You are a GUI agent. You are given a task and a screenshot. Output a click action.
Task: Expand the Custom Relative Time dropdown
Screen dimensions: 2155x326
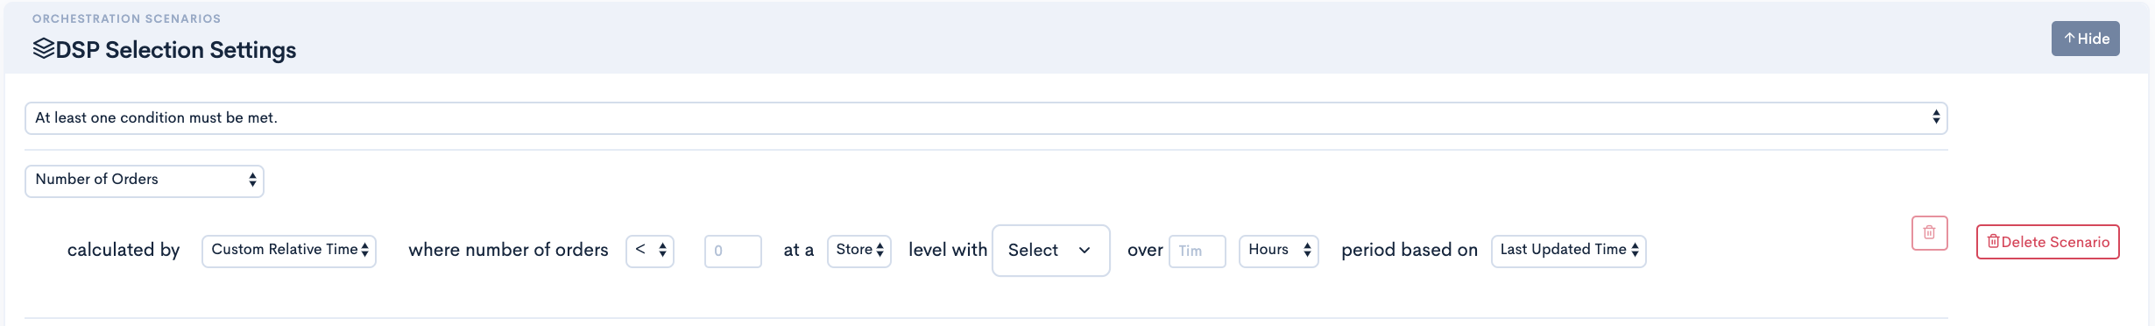point(289,251)
